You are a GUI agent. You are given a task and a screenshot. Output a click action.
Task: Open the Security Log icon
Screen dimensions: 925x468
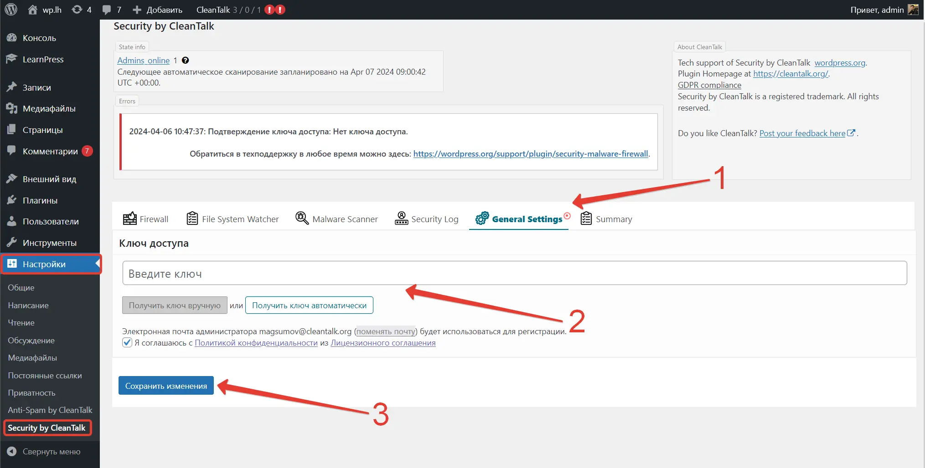401,218
